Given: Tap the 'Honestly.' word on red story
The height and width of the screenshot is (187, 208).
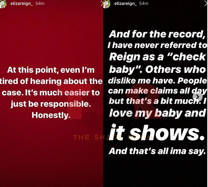Looking at the screenshot, I should click(x=51, y=115).
